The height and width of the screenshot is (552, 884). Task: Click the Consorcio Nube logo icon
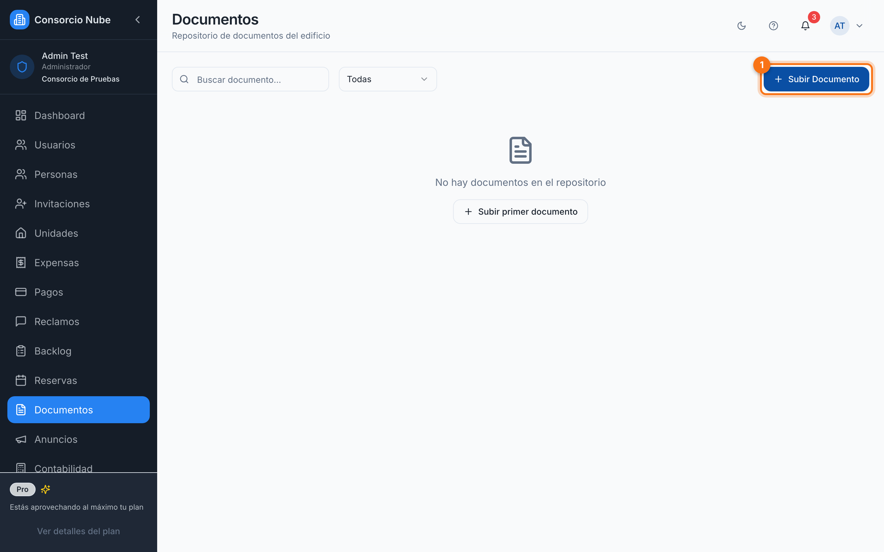19,20
